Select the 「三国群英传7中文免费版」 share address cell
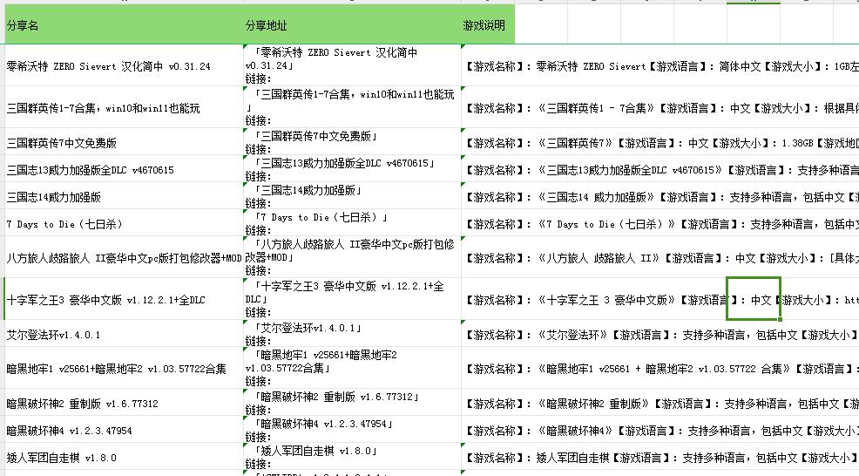859x476 pixels. [x=352, y=142]
